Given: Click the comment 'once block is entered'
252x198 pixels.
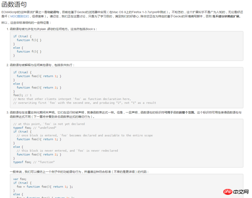Looking at the screenshot, I should point(85,135).
